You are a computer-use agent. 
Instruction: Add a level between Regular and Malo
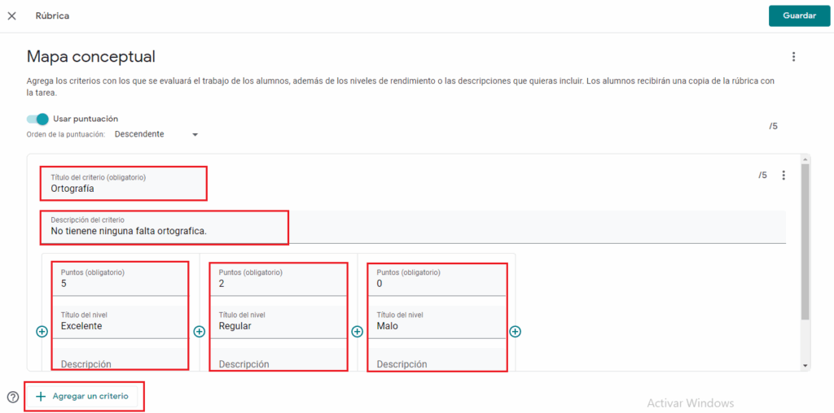(357, 332)
